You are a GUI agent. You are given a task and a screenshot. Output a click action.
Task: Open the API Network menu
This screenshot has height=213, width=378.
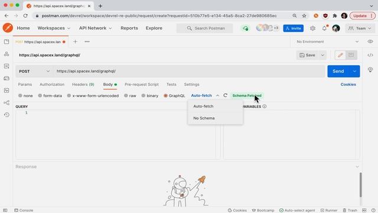click(95, 28)
